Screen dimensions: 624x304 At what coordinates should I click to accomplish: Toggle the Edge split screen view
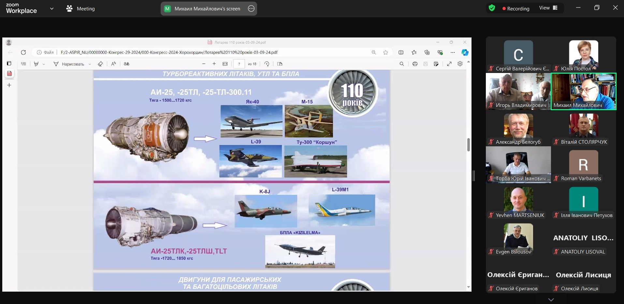pyautogui.click(x=401, y=52)
